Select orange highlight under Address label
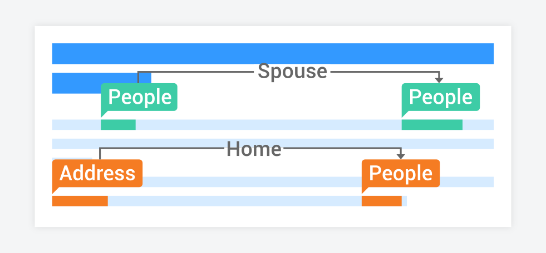The height and width of the screenshot is (253, 546). [x=80, y=201]
